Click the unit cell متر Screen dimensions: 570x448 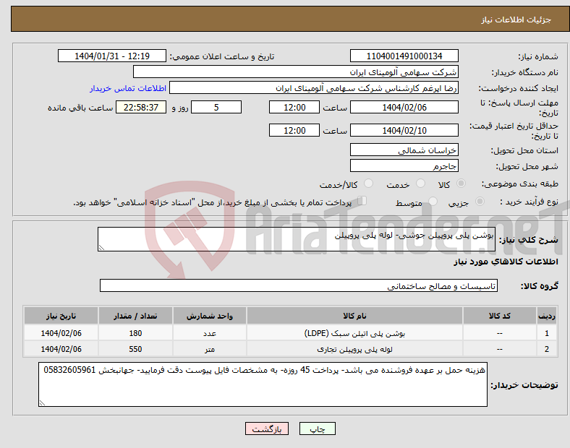pyautogui.click(x=210, y=349)
